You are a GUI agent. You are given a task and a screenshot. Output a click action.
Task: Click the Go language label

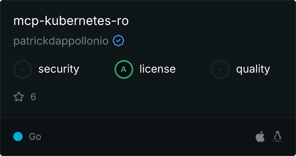point(35,136)
